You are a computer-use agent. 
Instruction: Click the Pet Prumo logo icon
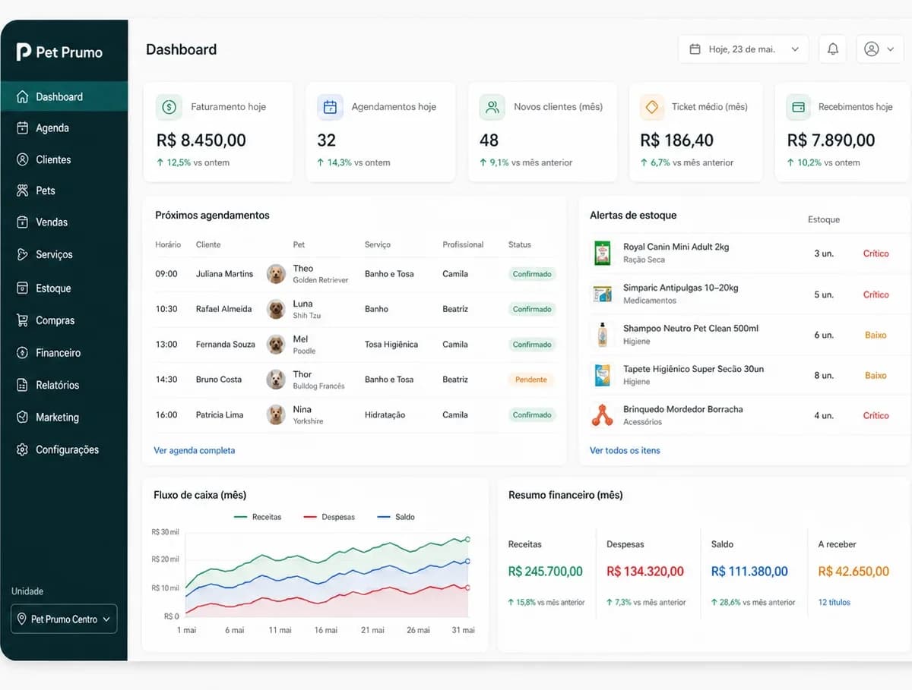(24, 52)
